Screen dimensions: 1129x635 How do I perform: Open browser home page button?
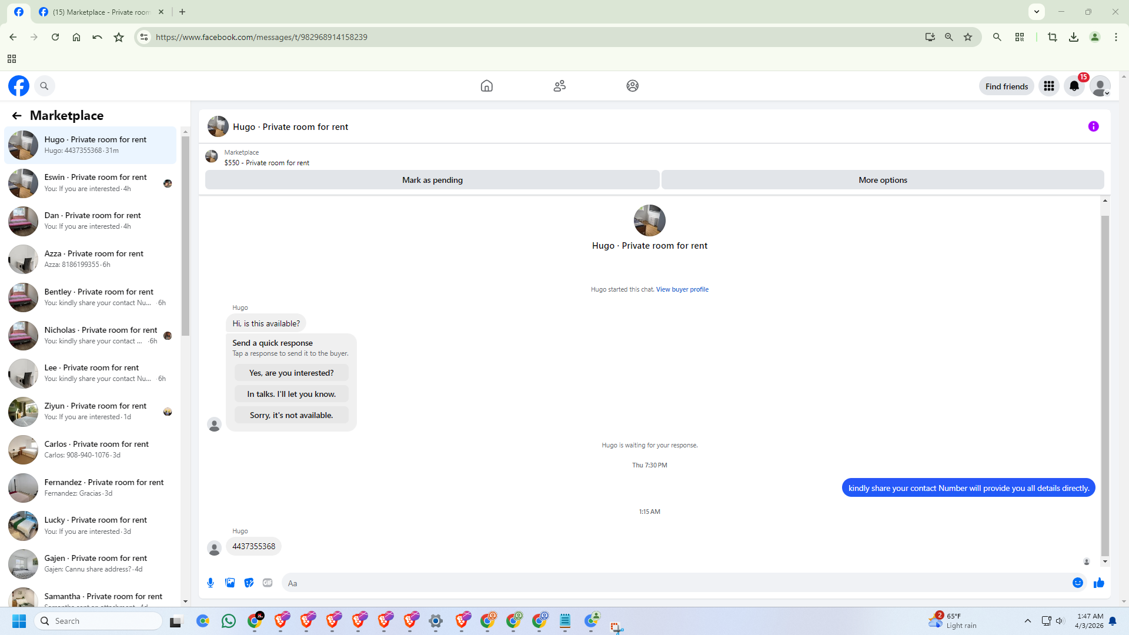[x=76, y=37]
